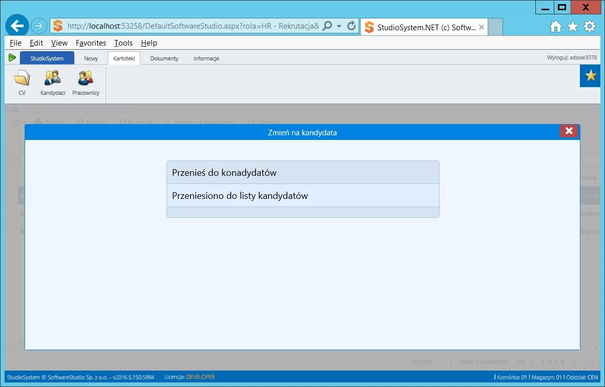605x387 pixels.
Task: Click 'Przenieś do konadydatów' option
Action: (x=303, y=173)
